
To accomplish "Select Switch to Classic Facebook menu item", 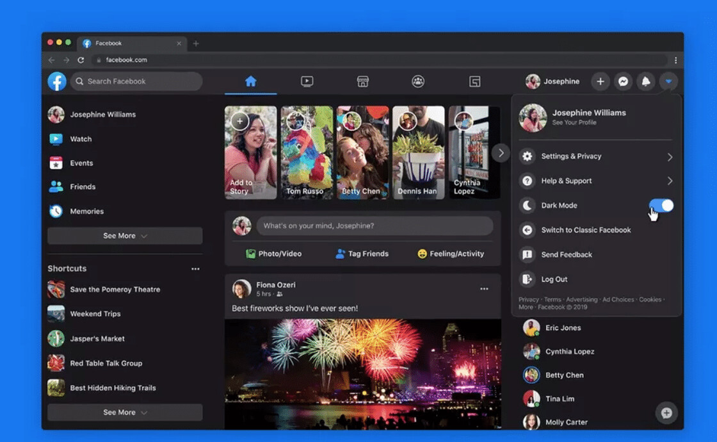I will pyautogui.click(x=596, y=230).
